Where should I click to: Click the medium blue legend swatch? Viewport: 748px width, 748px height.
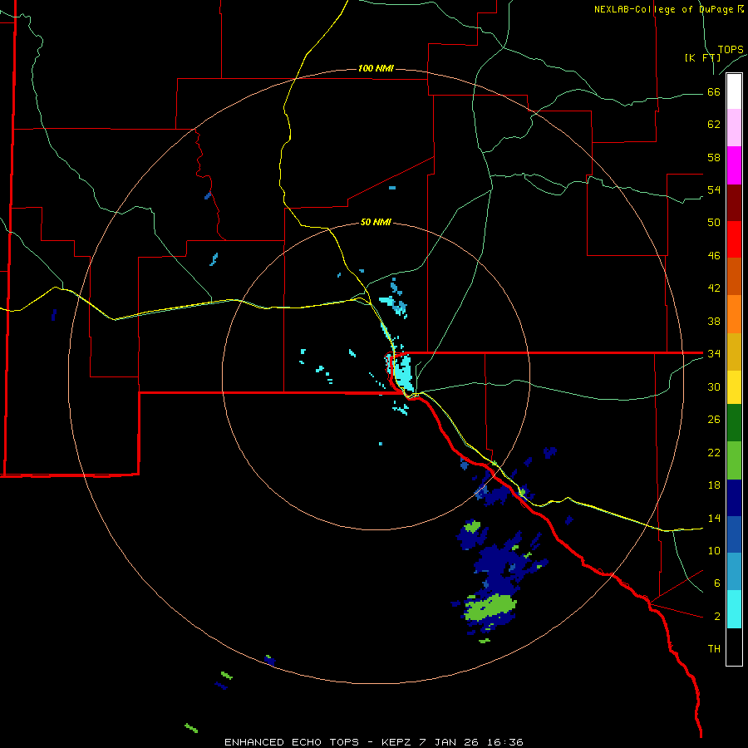pos(734,534)
